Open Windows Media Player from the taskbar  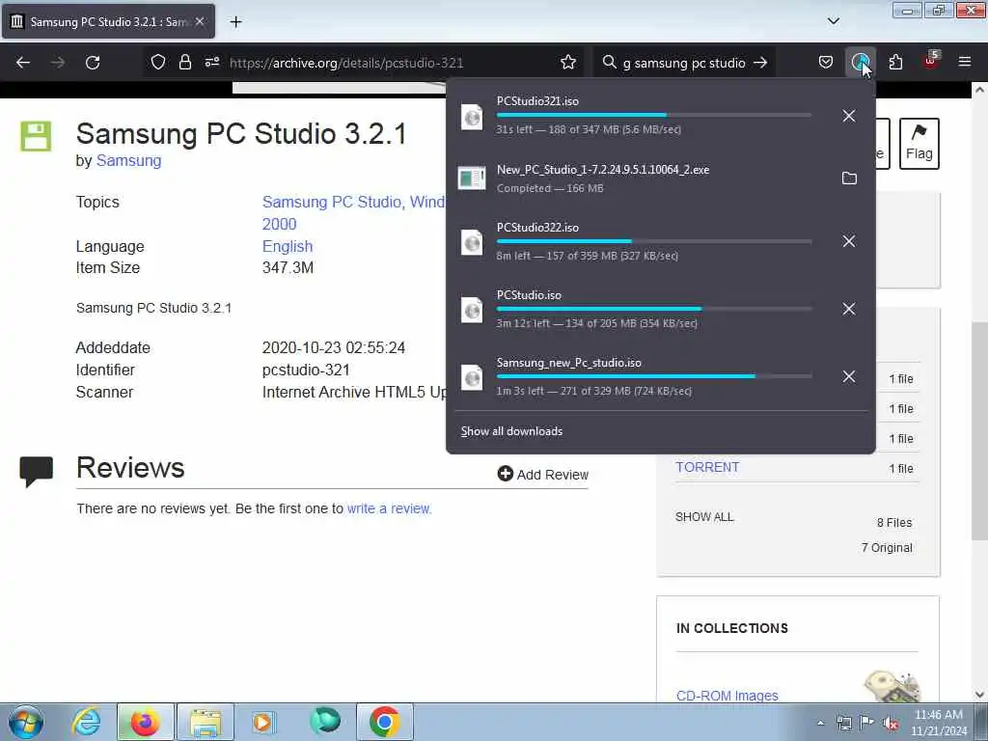263,722
